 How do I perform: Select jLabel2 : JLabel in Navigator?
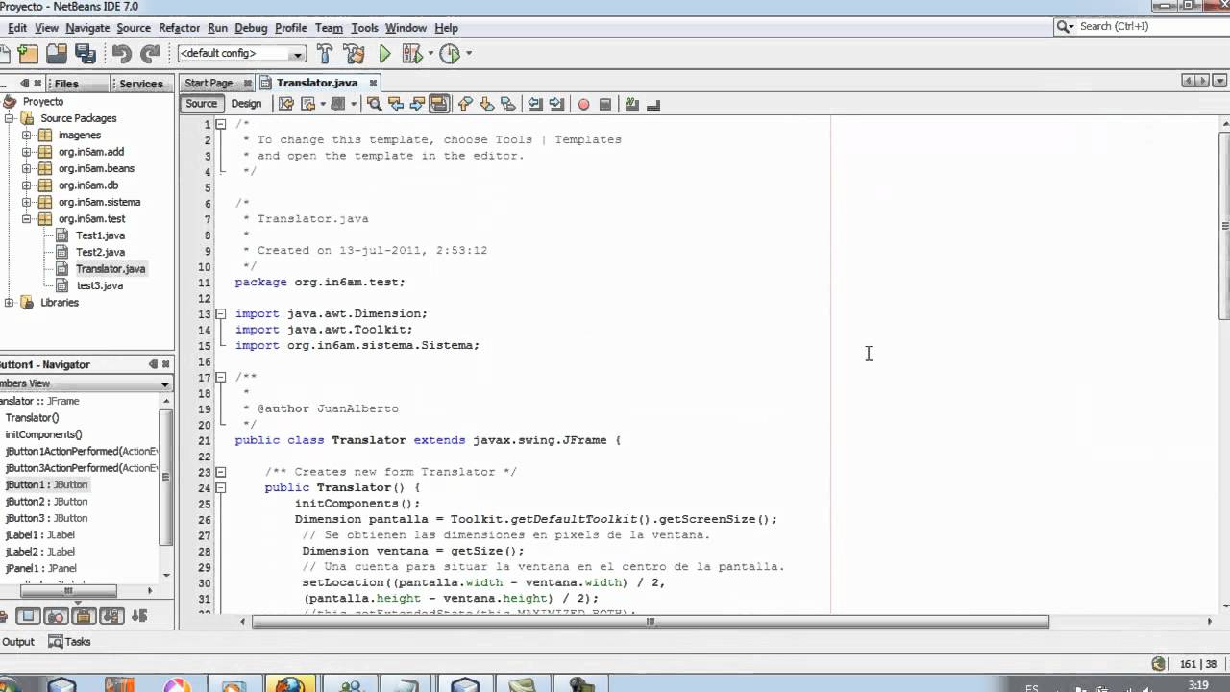tap(39, 552)
